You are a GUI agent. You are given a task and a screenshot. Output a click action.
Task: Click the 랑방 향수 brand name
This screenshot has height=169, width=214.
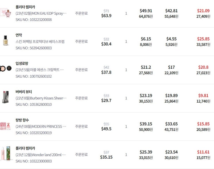tap(22, 120)
